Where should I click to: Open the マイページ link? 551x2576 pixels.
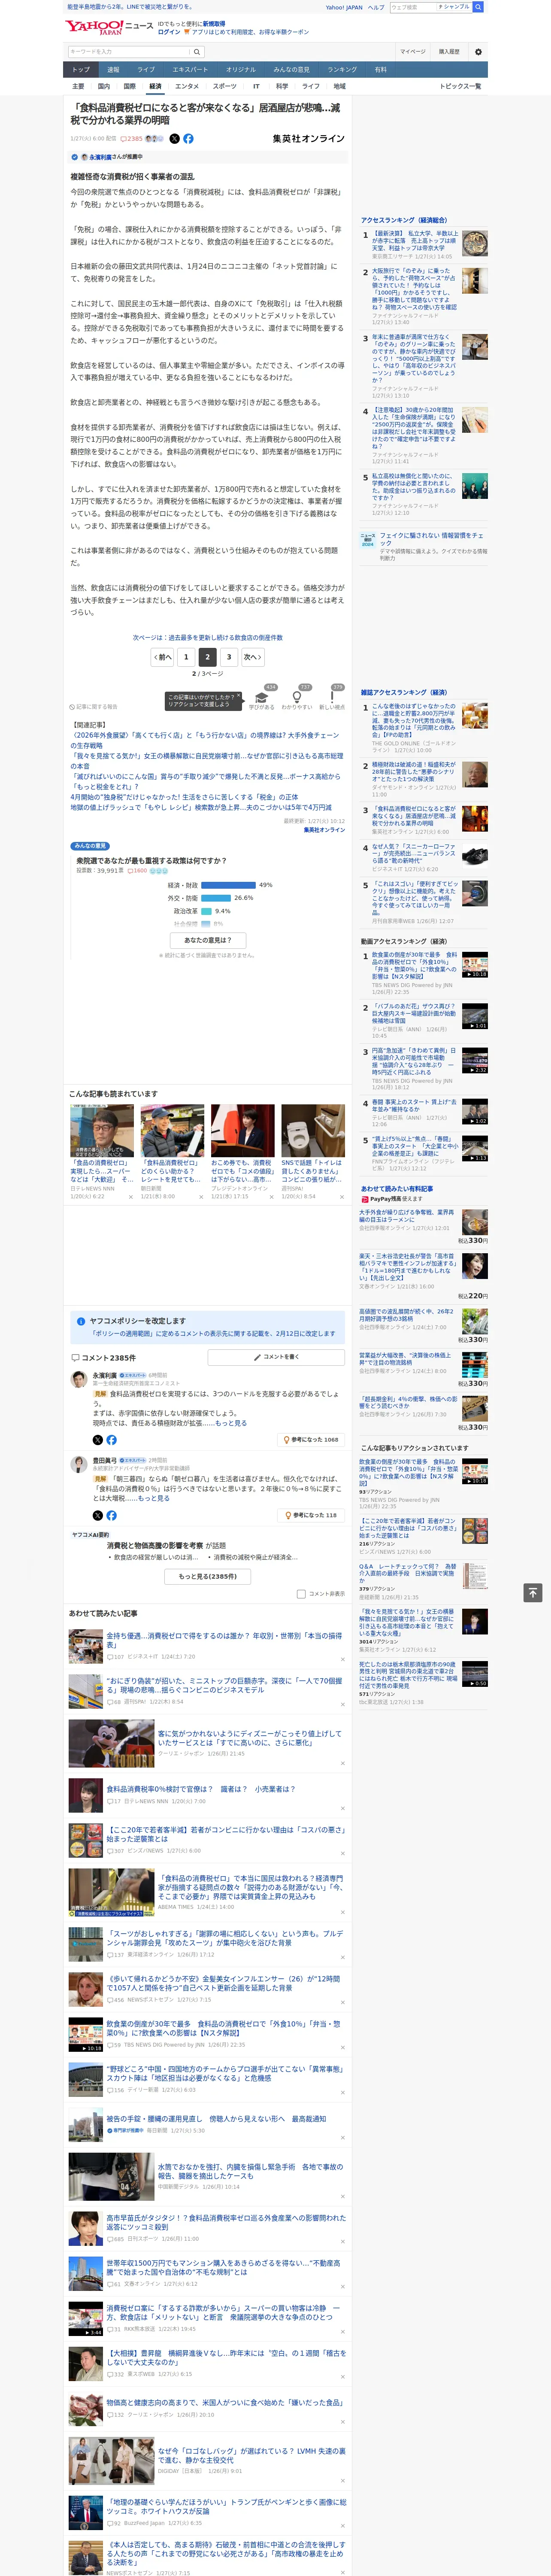click(413, 51)
